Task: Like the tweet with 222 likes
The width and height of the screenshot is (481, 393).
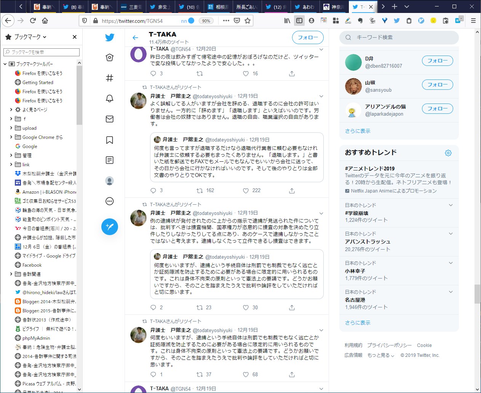Action: [246, 191]
